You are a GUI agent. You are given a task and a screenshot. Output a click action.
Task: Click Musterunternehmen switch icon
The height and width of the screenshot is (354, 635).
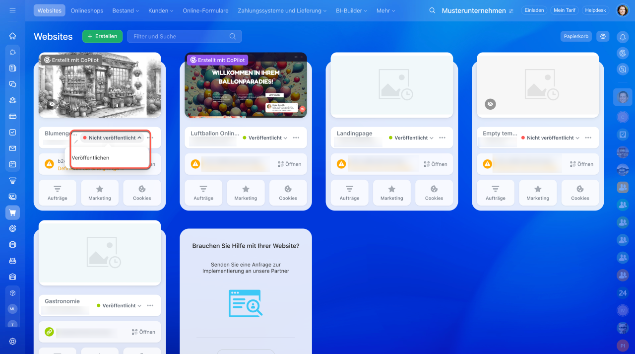[x=511, y=11]
